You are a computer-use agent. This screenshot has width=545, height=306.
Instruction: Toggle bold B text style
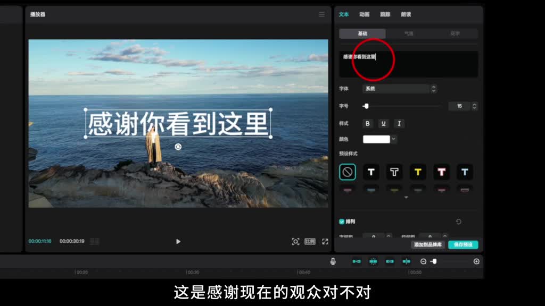367,124
